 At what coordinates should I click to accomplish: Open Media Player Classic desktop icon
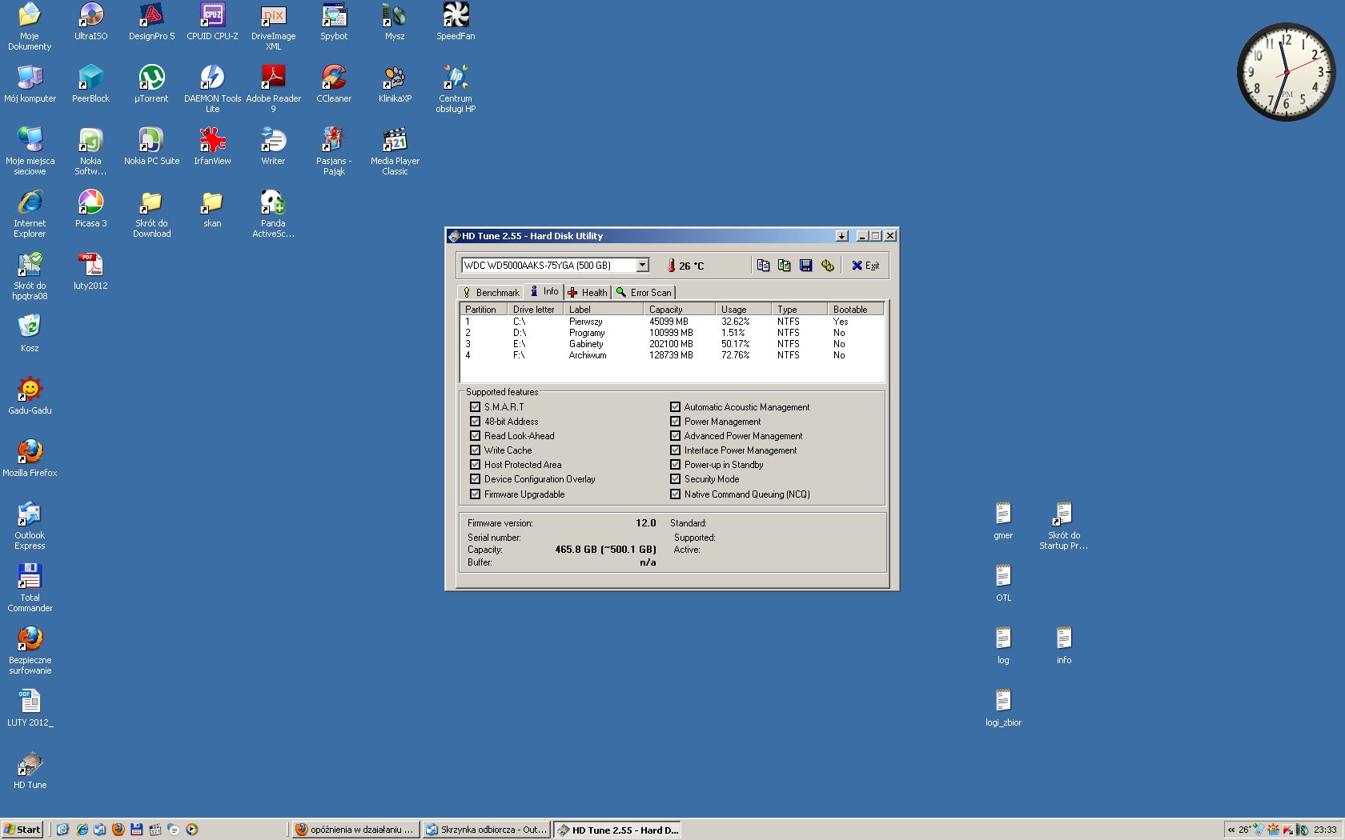(395, 151)
